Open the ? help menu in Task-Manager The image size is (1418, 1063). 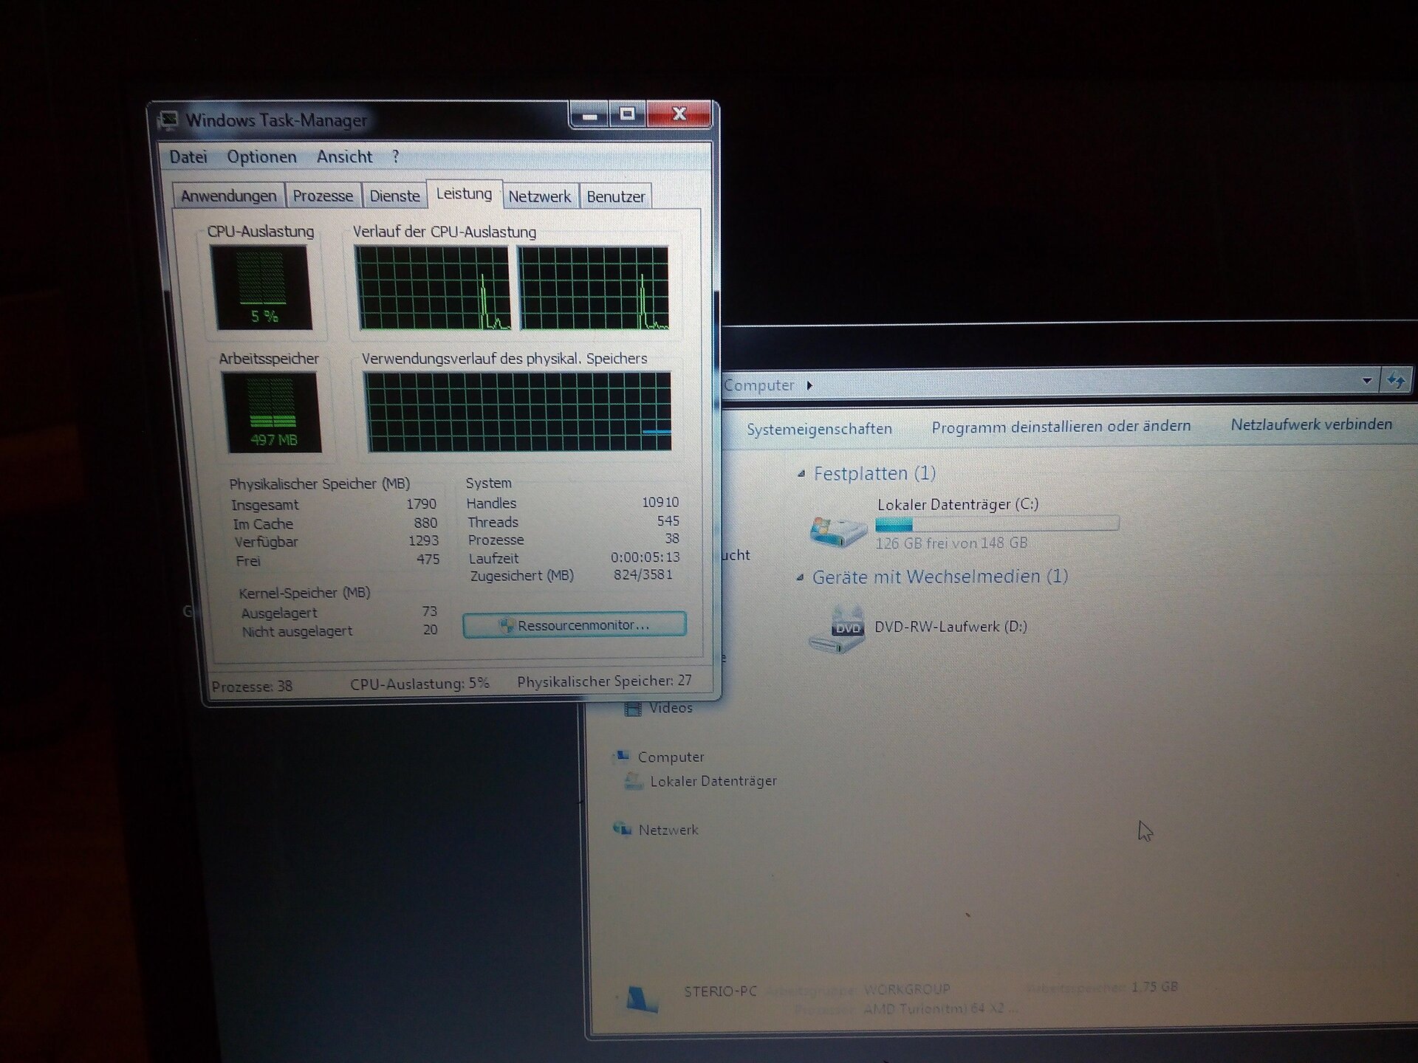tap(396, 156)
